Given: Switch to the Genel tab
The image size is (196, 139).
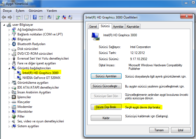Looking at the screenshot, I should coord(93,27).
